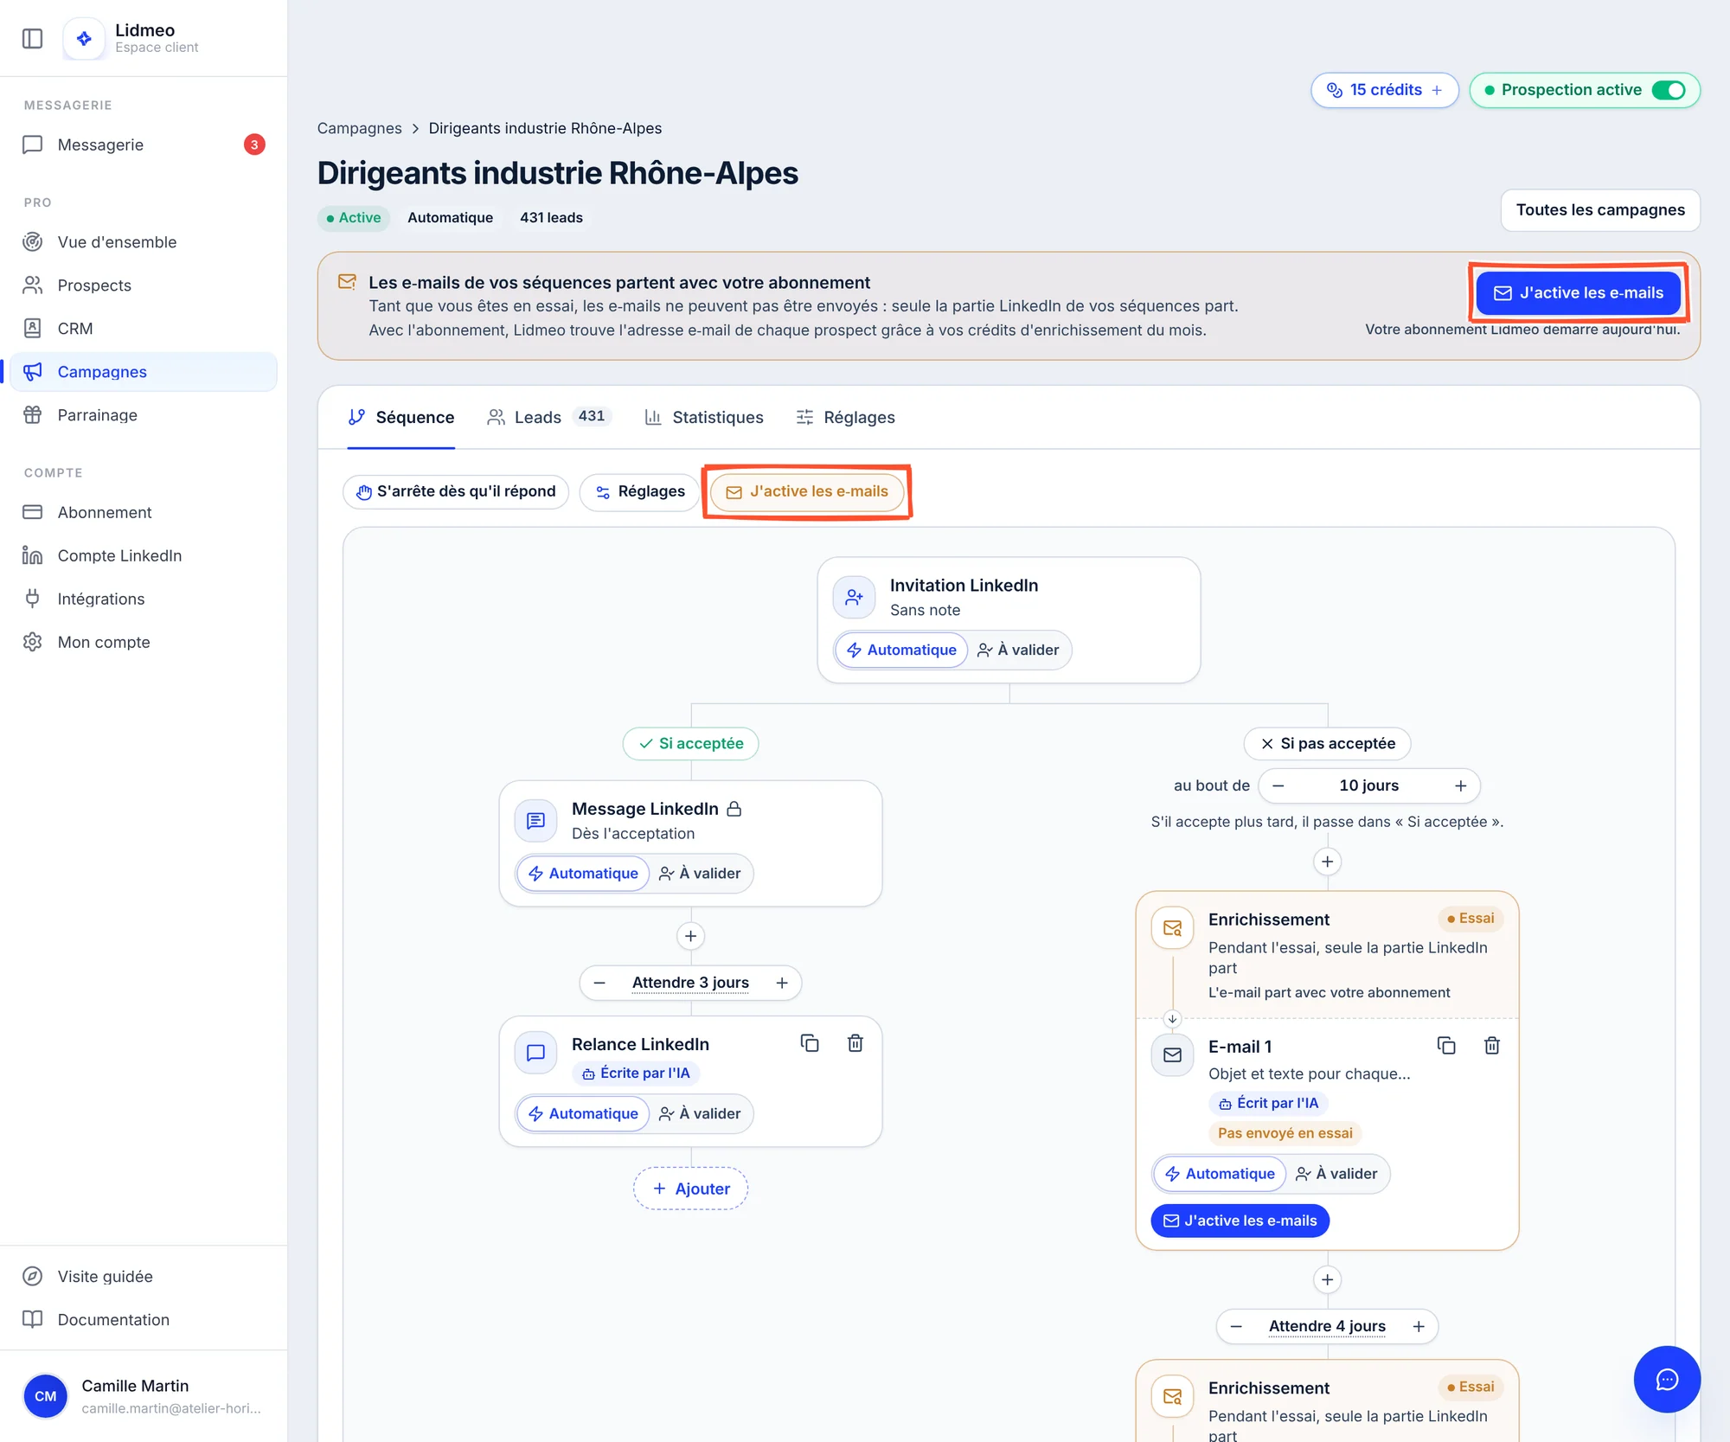
Task: Open Parrainage from the sidebar
Action: coord(144,415)
